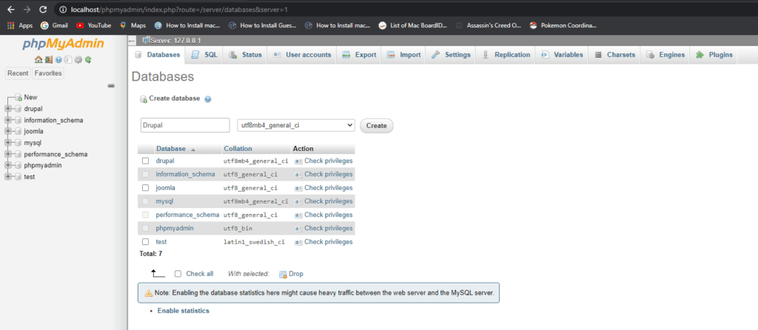Click the log out door icon
The height and width of the screenshot is (330, 758).
point(49,60)
